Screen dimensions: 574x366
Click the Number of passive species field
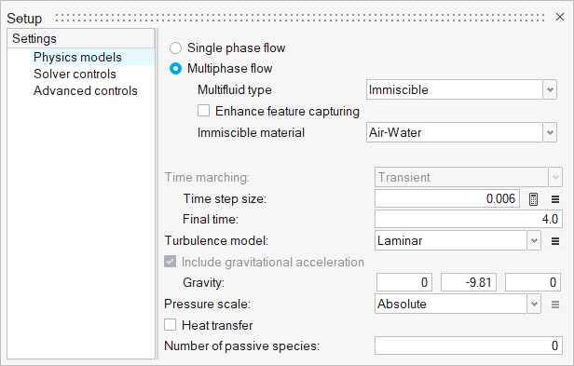(x=468, y=346)
